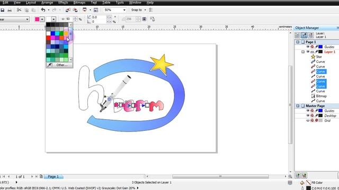Screen dimensions: 339x190
Task: Click the proof colors icon in status bar
Action: [290, 183]
